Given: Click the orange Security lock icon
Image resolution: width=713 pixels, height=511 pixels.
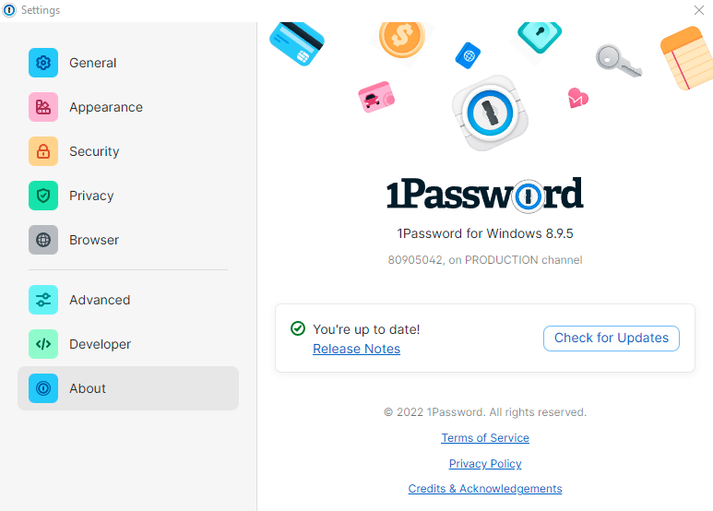Looking at the screenshot, I should (43, 151).
